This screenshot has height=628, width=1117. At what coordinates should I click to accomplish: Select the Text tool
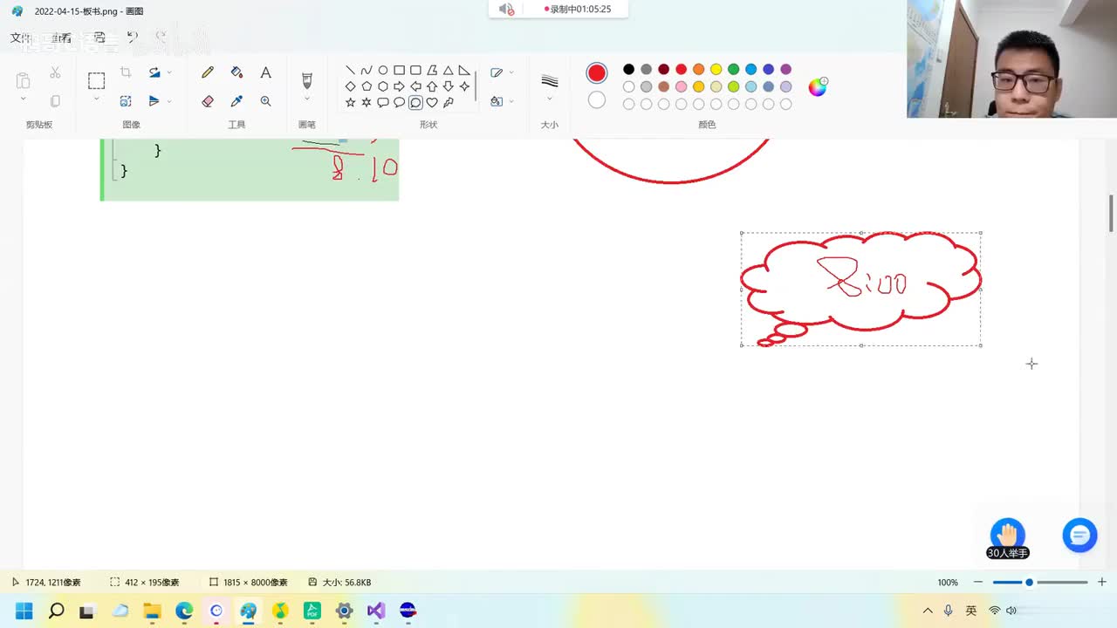pyautogui.click(x=266, y=73)
